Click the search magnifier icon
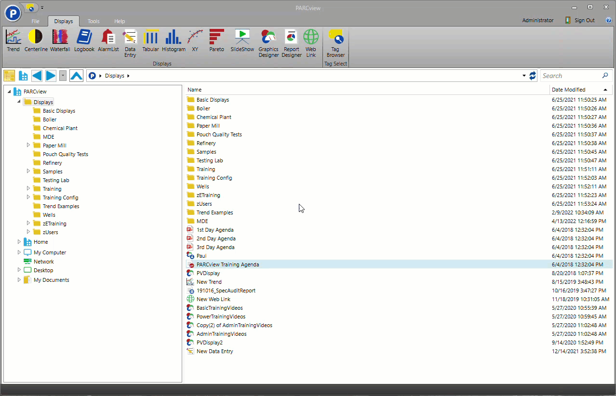Screen dimensions: 616x396 click(605, 76)
